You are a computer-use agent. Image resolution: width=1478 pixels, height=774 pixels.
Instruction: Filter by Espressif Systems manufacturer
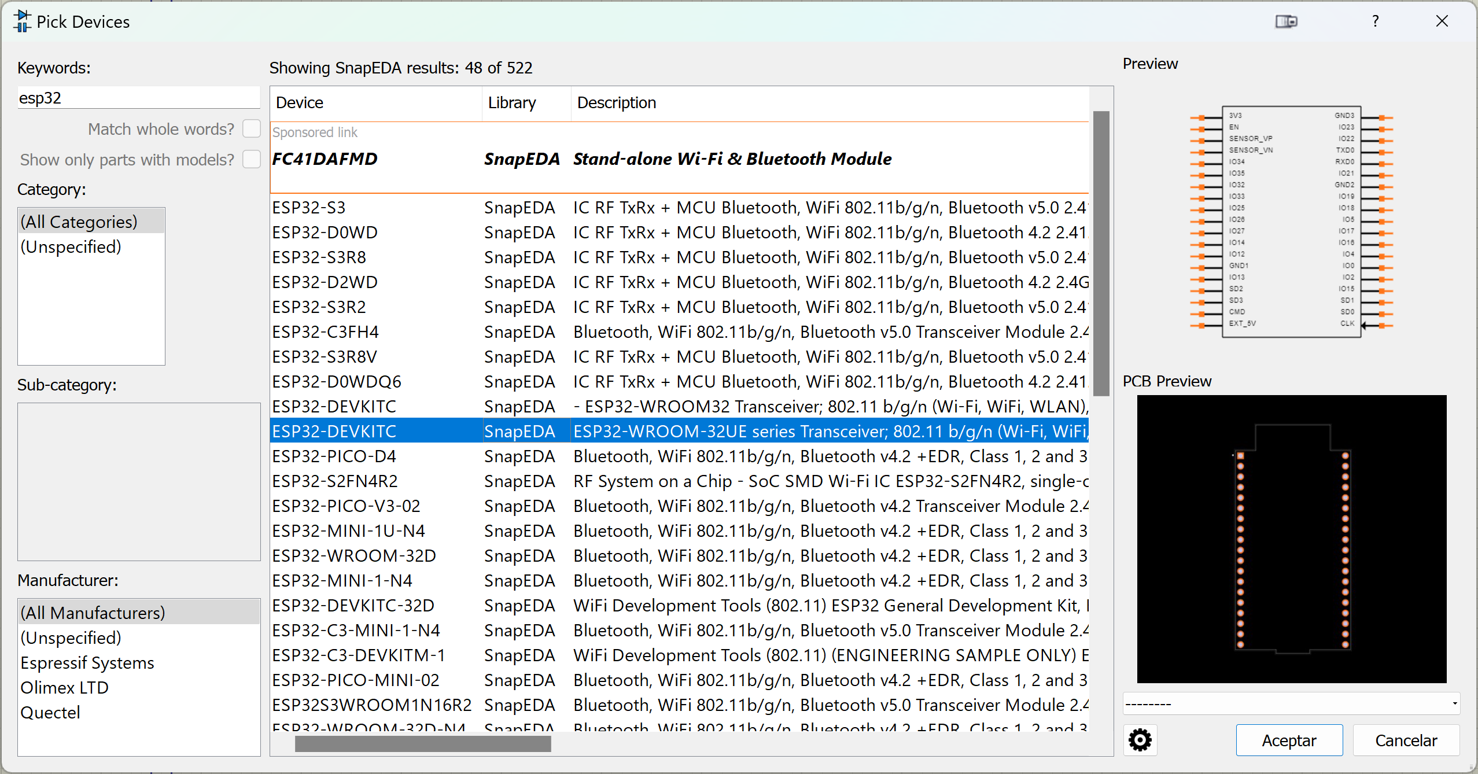pyautogui.click(x=139, y=662)
